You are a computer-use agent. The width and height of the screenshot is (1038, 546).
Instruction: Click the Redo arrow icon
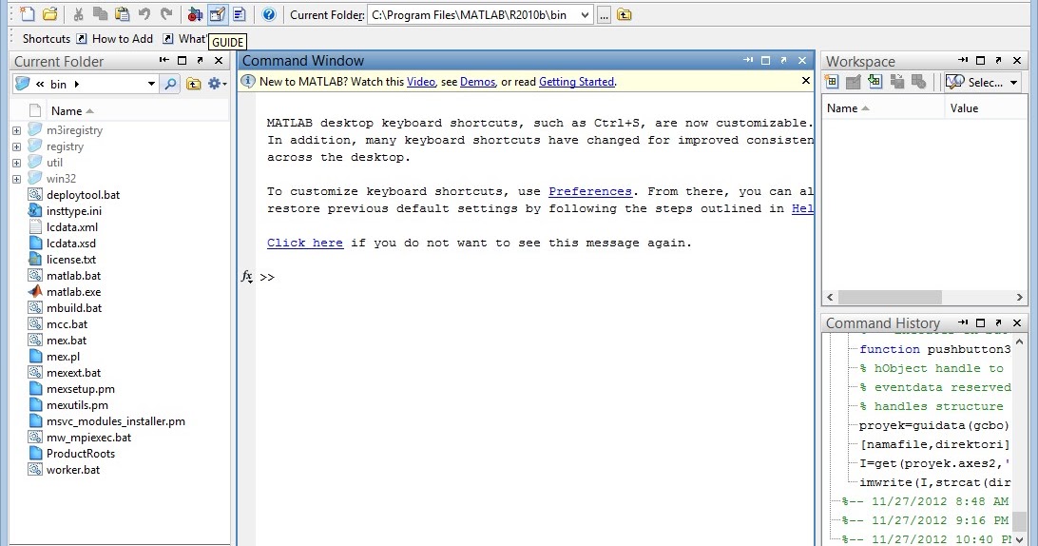(x=166, y=14)
